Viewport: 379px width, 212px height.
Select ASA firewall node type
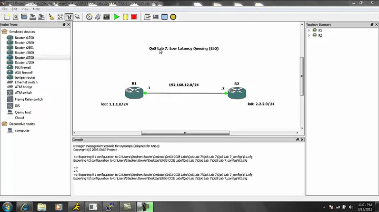(24, 72)
